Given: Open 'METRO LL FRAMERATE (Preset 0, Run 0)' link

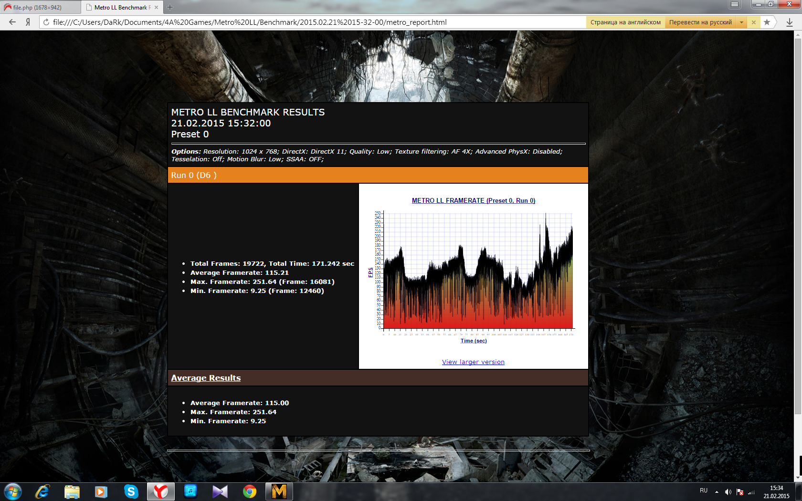Looking at the screenshot, I should pos(474,201).
